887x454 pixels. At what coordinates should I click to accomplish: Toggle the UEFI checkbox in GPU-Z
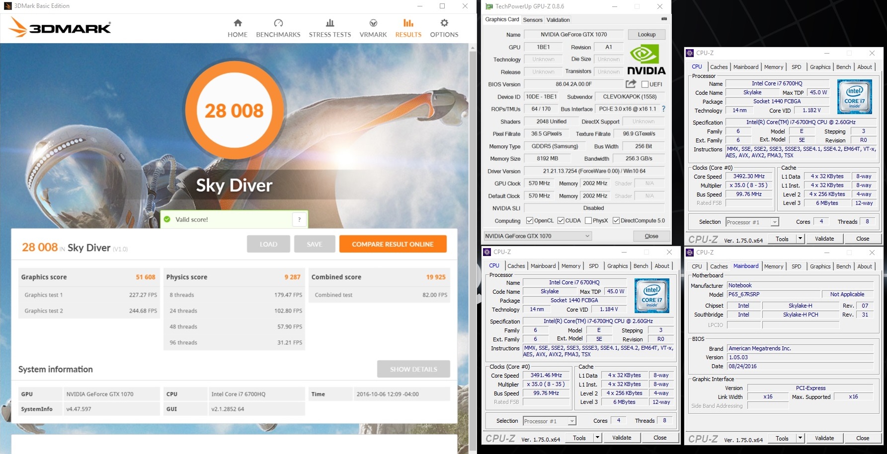pos(645,84)
